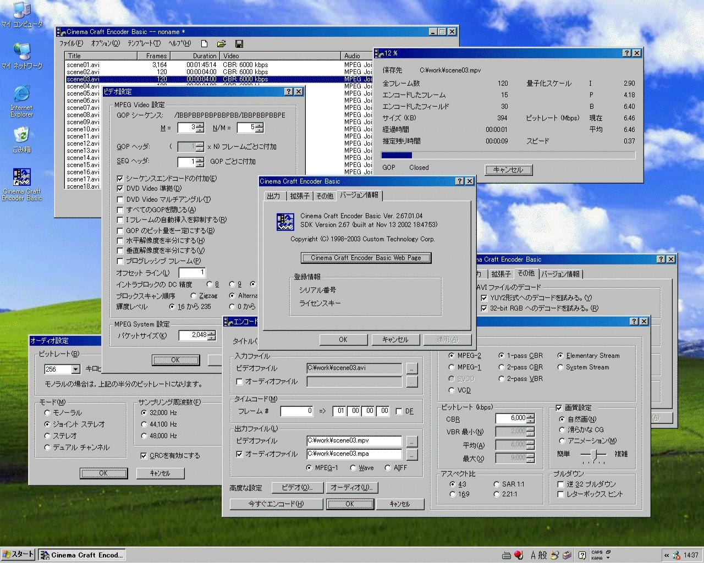
Task: Select the ステレオ audio mode radio
Action: [x=47, y=435]
